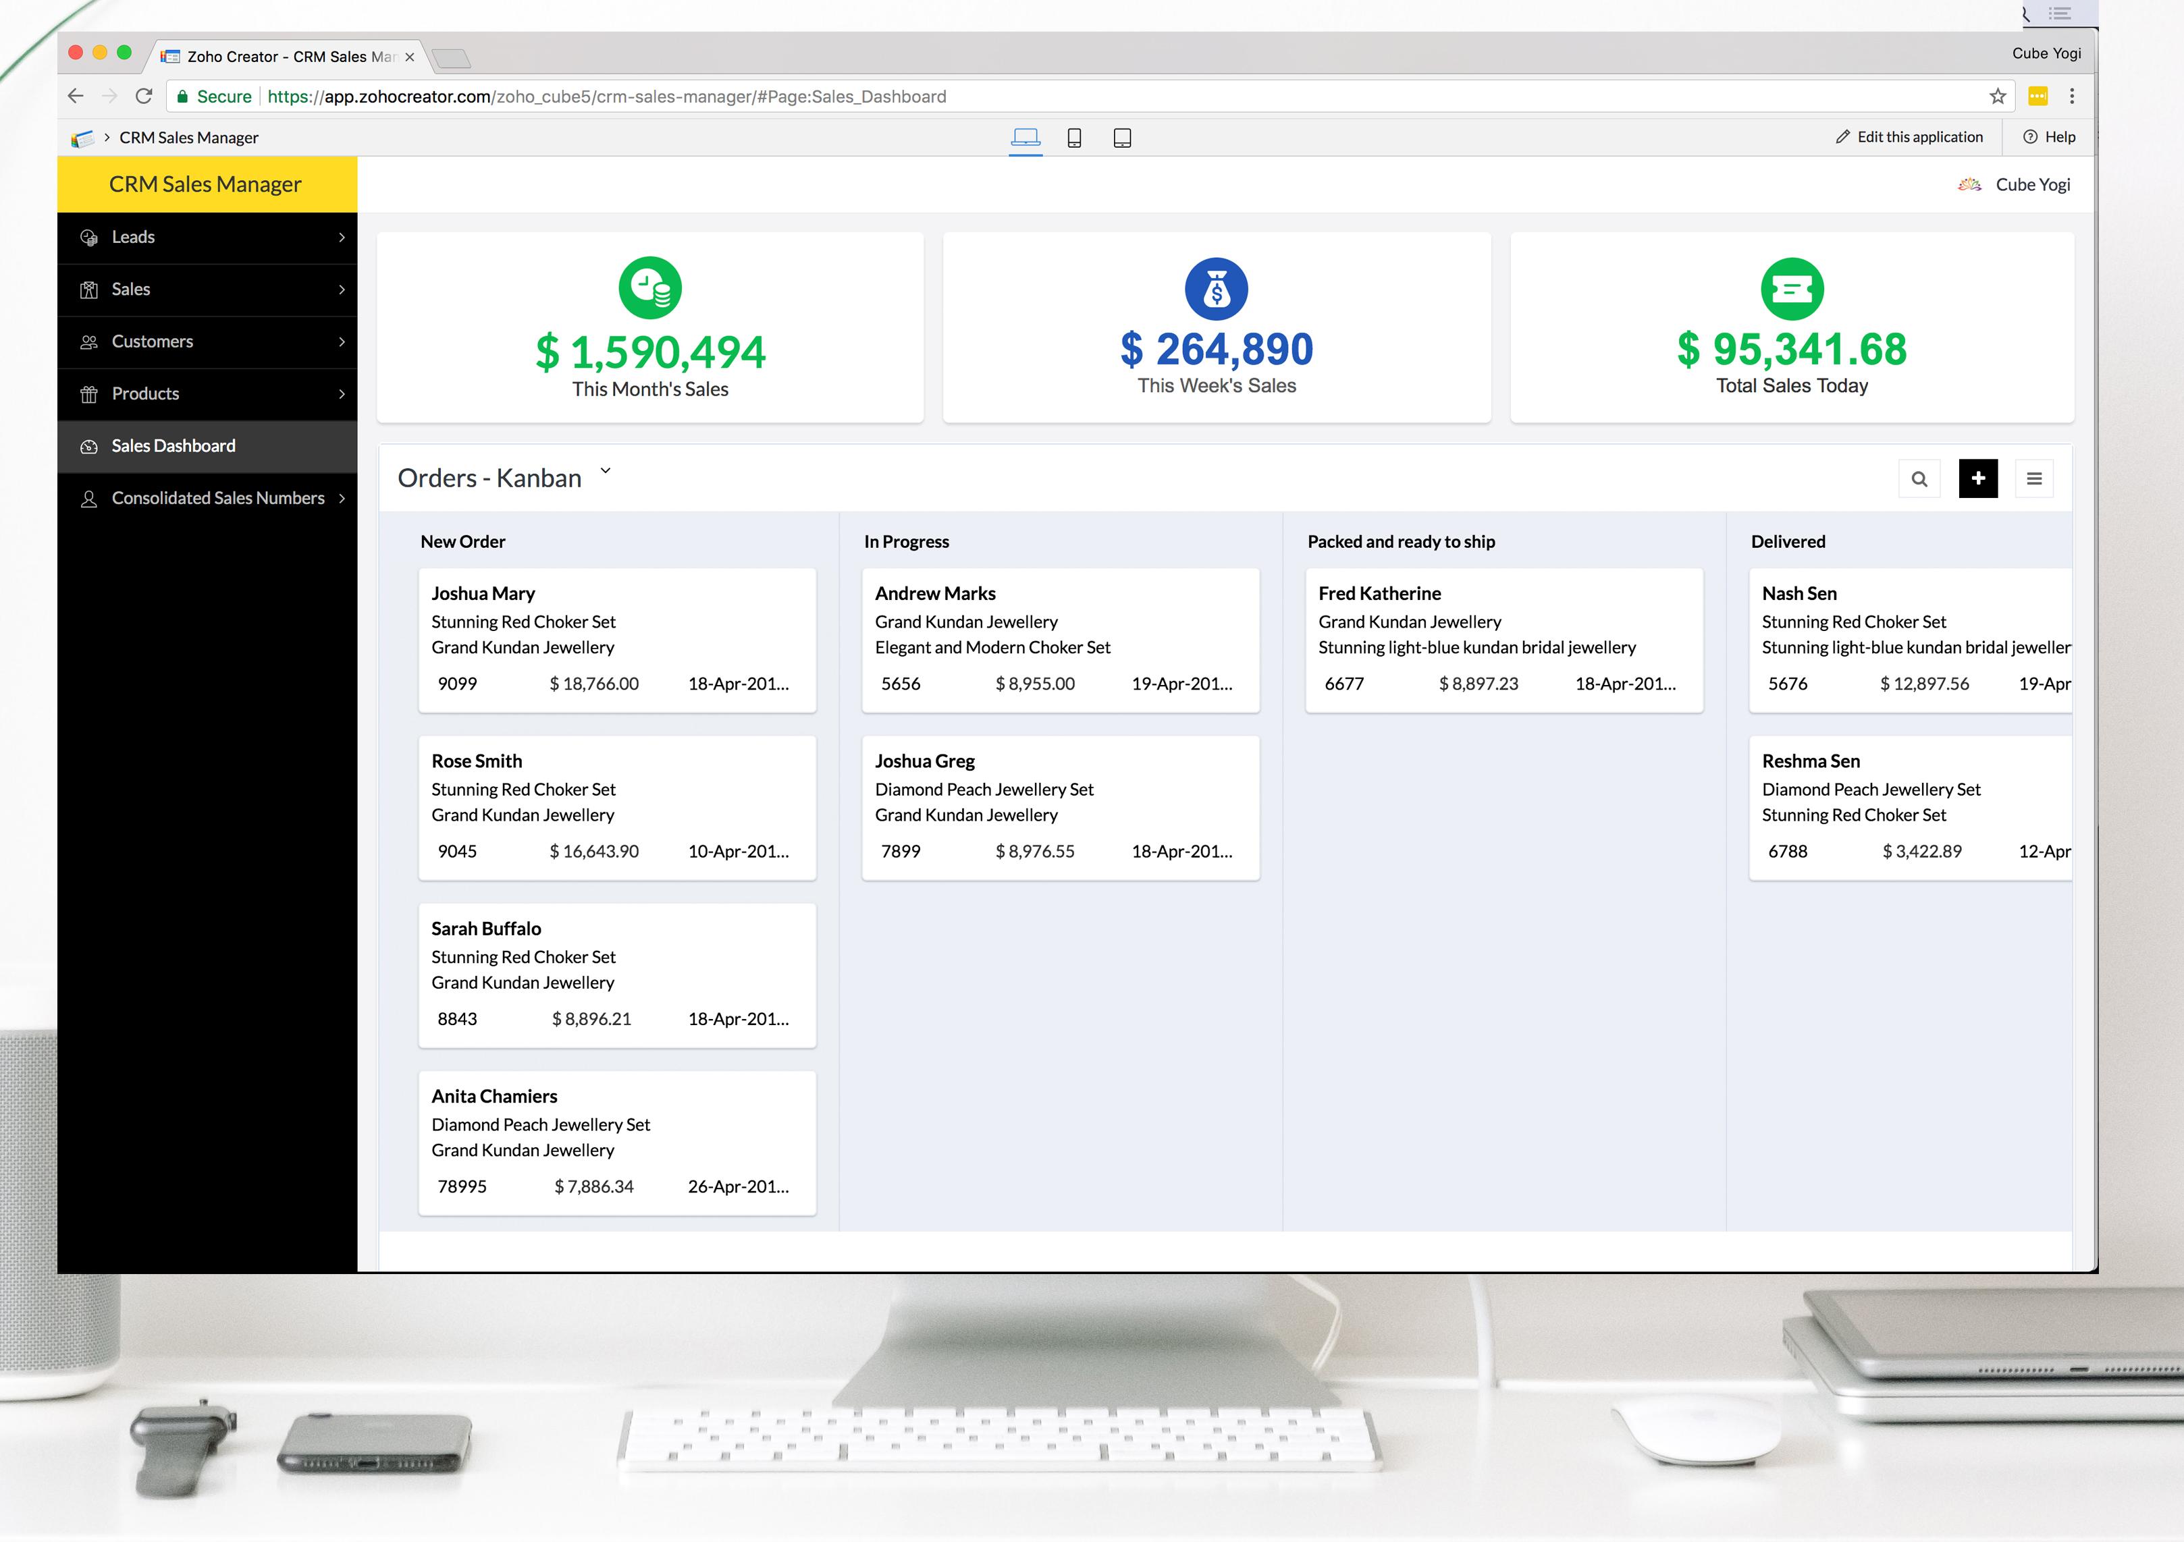This screenshot has height=1542, width=2184.
Task: Open the Sales menu item
Action: (207, 290)
